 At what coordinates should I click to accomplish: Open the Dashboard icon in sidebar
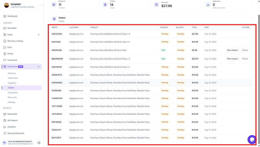[5, 16]
